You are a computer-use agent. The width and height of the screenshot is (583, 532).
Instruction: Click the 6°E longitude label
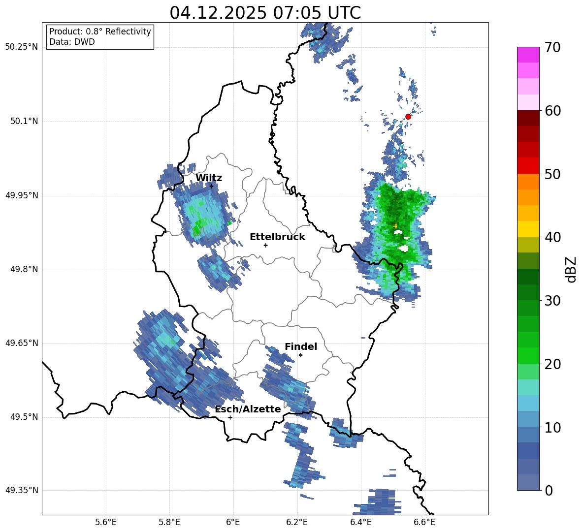pos(233,522)
